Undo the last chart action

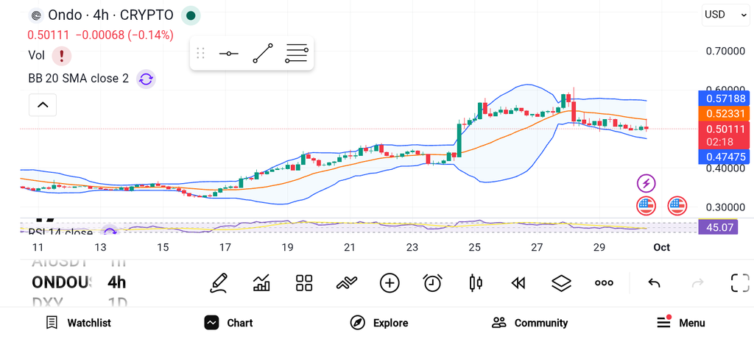[654, 283]
